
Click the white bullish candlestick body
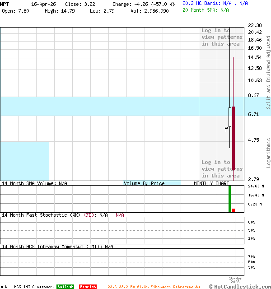230,117
